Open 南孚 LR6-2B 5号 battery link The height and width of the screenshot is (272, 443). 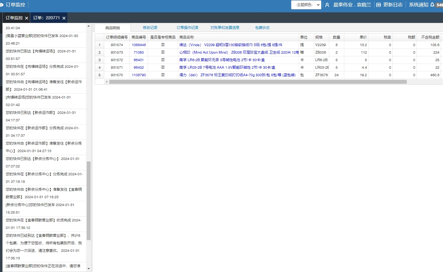click(222, 60)
